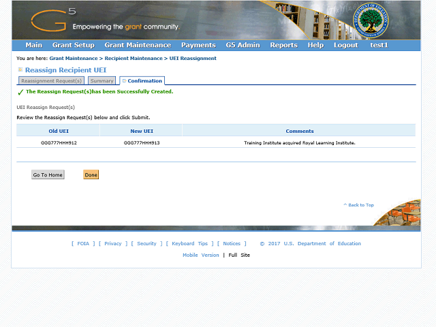
Task: Open the FOIA footer link
Action: (x=83, y=244)
